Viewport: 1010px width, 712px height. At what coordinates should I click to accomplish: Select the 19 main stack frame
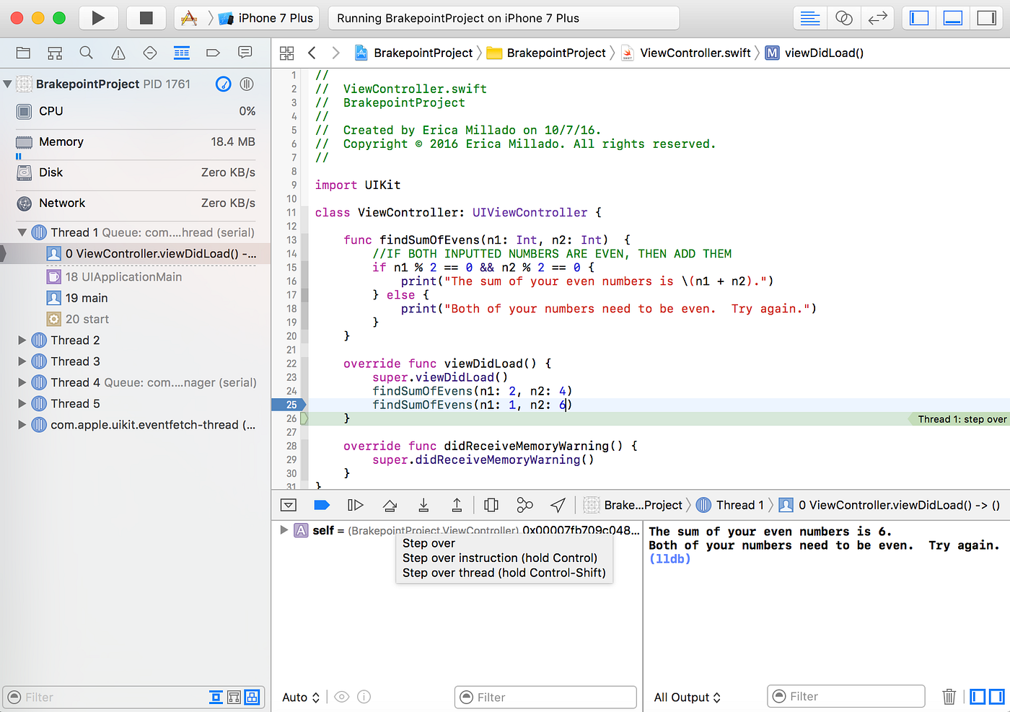86,298
